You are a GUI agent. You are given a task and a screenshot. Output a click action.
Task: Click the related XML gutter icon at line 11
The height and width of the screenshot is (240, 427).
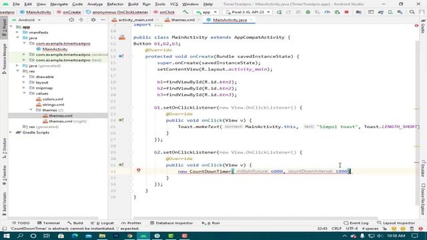coord(122,37)
